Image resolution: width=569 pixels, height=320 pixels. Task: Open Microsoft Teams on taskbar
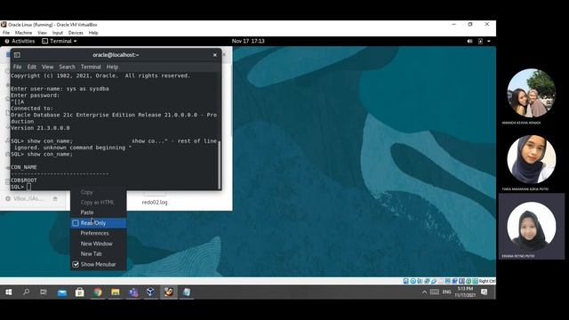[133, 292]
